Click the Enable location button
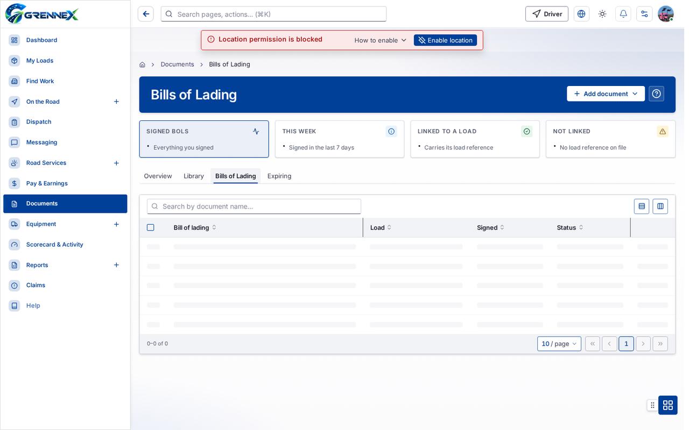 click(445, 40)
